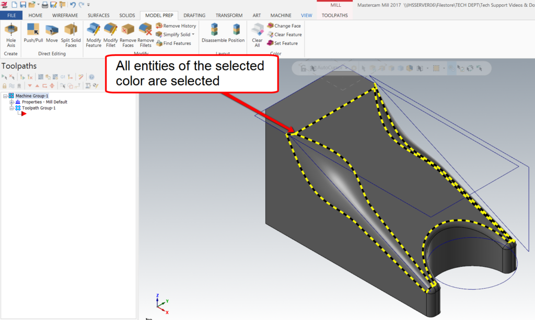The image size is (535, 320).
Task: Click Find Features
Action: (173, 43)
